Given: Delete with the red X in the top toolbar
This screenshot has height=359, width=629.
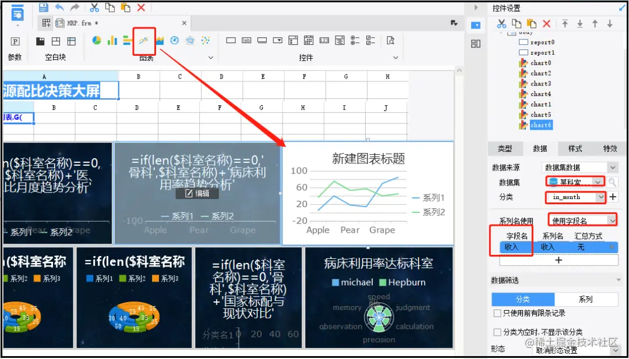Looking at the screenshot, I should coord(141,7).
